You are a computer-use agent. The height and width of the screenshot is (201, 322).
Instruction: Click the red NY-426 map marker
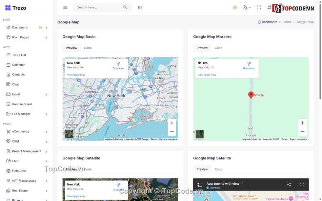(251, 95)
